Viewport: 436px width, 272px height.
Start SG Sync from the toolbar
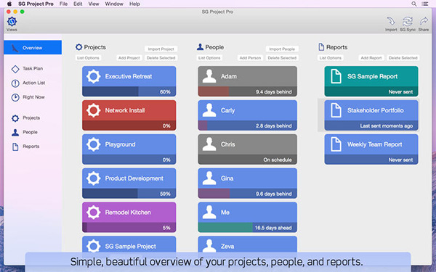point(408,22)
